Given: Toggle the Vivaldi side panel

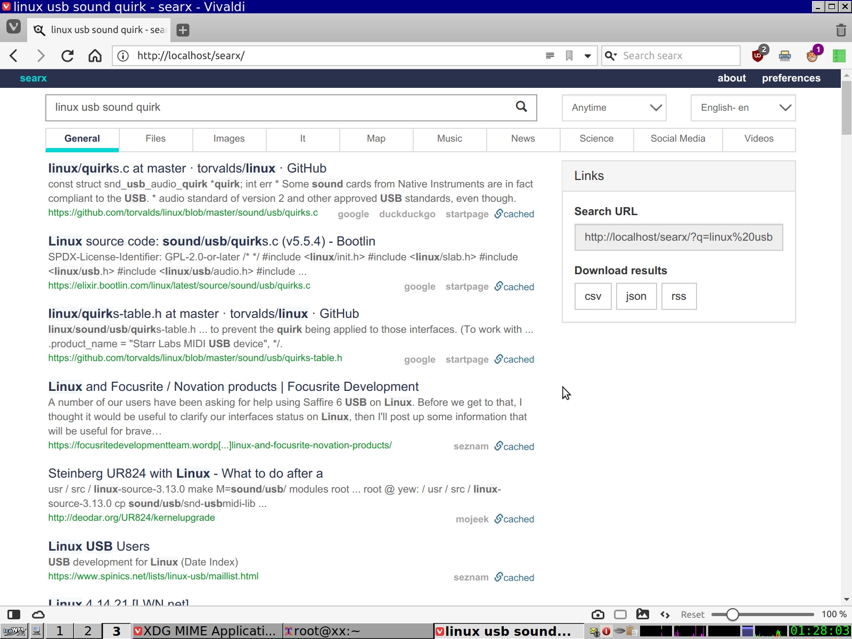Looking at the screenshot, I should pos(14,615).
